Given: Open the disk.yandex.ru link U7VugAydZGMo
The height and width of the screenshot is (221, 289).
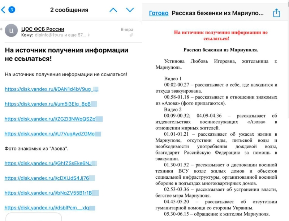Looking at the screenshot, I should (50, 134).
